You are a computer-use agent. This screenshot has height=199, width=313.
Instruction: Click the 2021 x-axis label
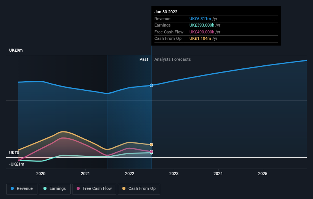(x=85, y=174)
